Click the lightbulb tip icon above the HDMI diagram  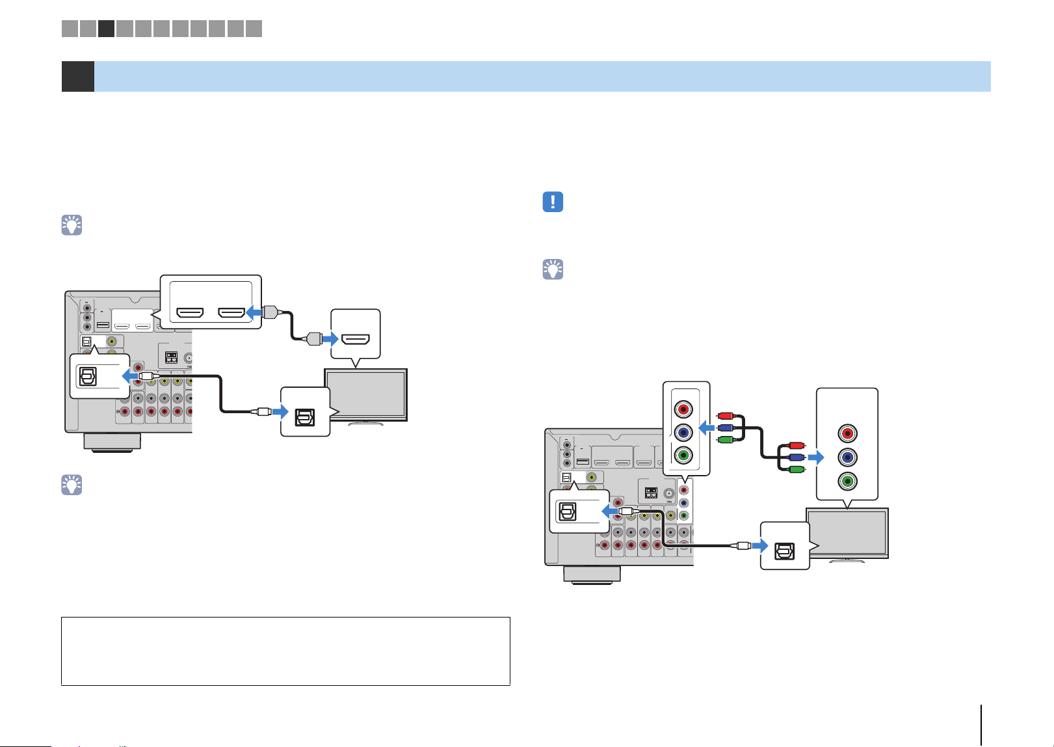72,224
